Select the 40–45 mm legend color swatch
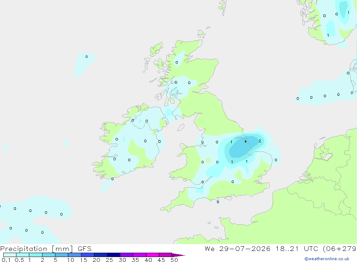The height and width of the screenshot is (262, 357). pyautogui.click(x=152, y=255)
